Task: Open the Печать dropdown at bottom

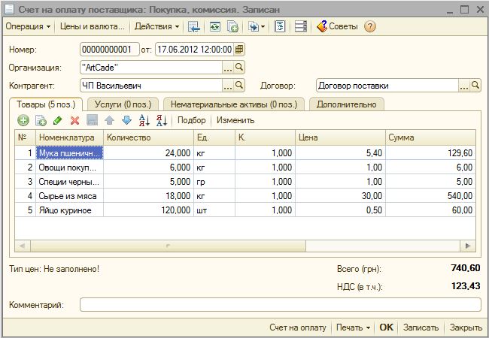Action: coord(353,327)
